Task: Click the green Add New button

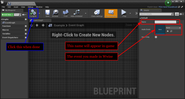Action: (x=7, y=15)
